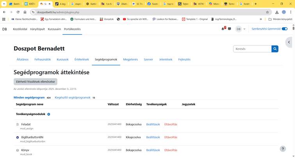Click the Feladat module icon
This screenshot has width=295, height=158.
click(x=18, y=125)
